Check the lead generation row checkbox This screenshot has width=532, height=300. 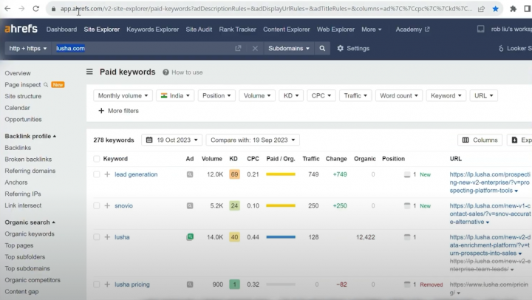click(97, 174)
